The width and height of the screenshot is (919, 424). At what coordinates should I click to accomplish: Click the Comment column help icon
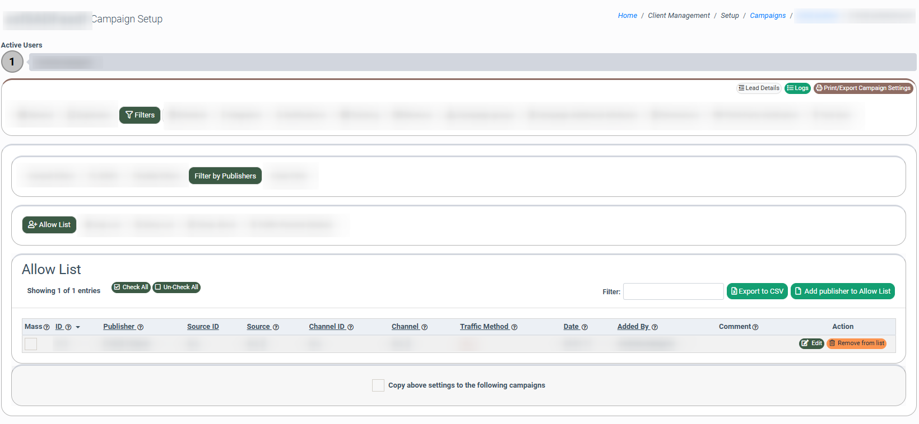click(755, 327)
